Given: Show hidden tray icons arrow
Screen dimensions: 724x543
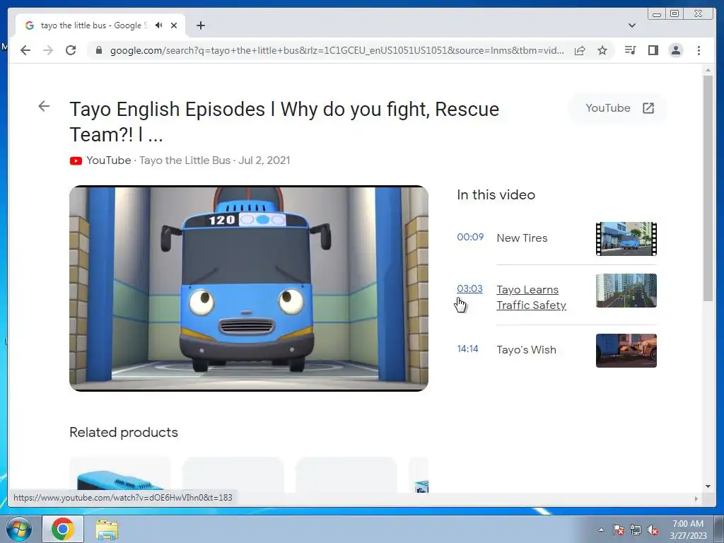Looking at the screenshot, I should [601, 530].
